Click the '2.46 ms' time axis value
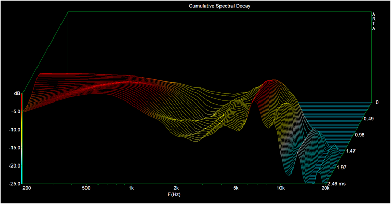 tap(337, 184)
